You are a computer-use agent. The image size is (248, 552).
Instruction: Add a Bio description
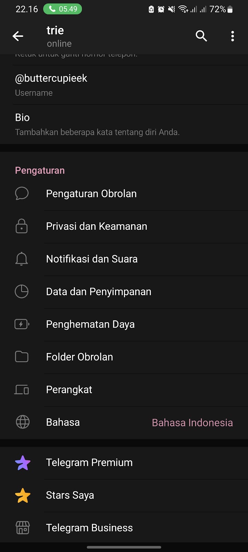point(97,124)
